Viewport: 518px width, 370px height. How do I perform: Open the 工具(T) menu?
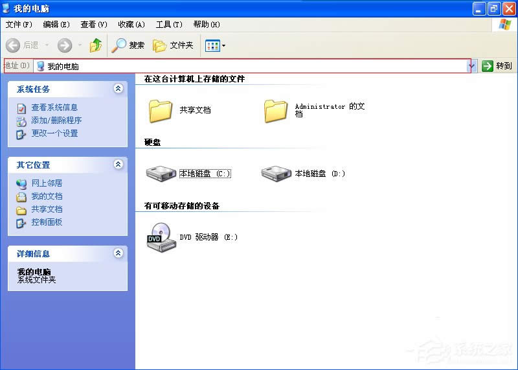point(168,25)
